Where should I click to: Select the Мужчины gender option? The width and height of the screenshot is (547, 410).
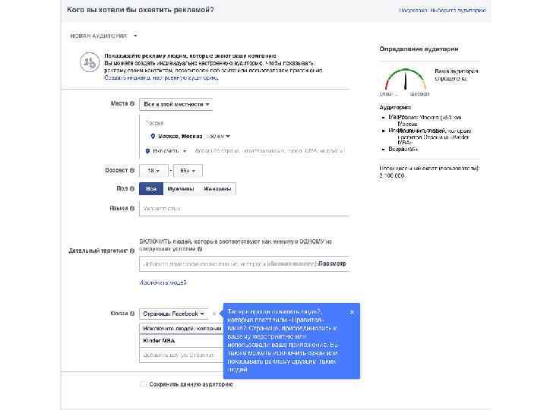pos(180,188)
